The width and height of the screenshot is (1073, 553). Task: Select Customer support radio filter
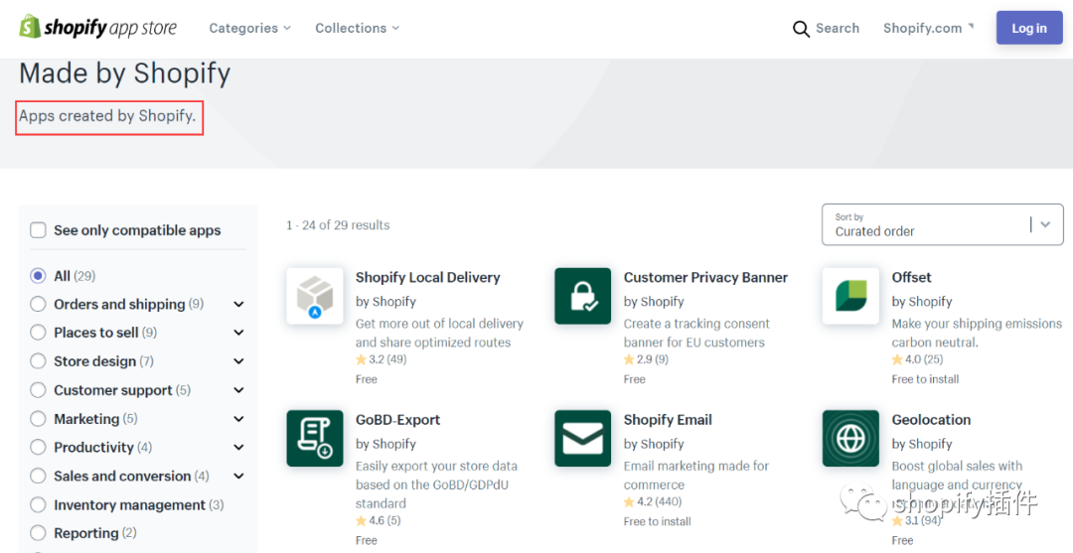(39, 390)
